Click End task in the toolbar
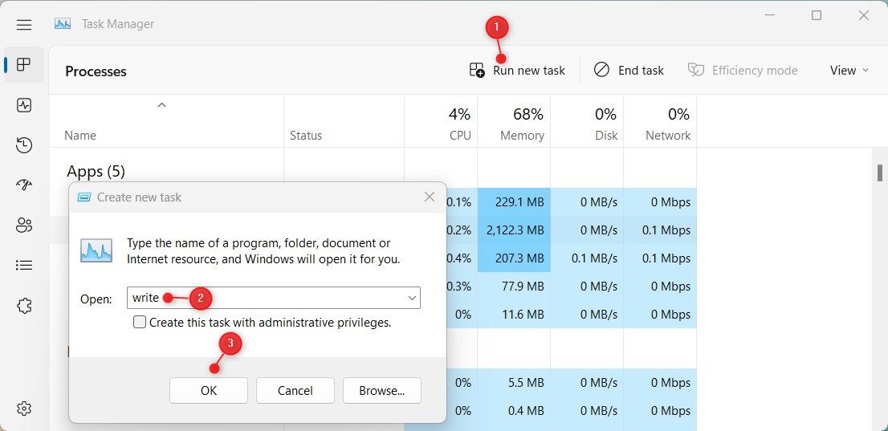This screenshot has height=431, width=888. pyautogui.click(x=629, y=71)
